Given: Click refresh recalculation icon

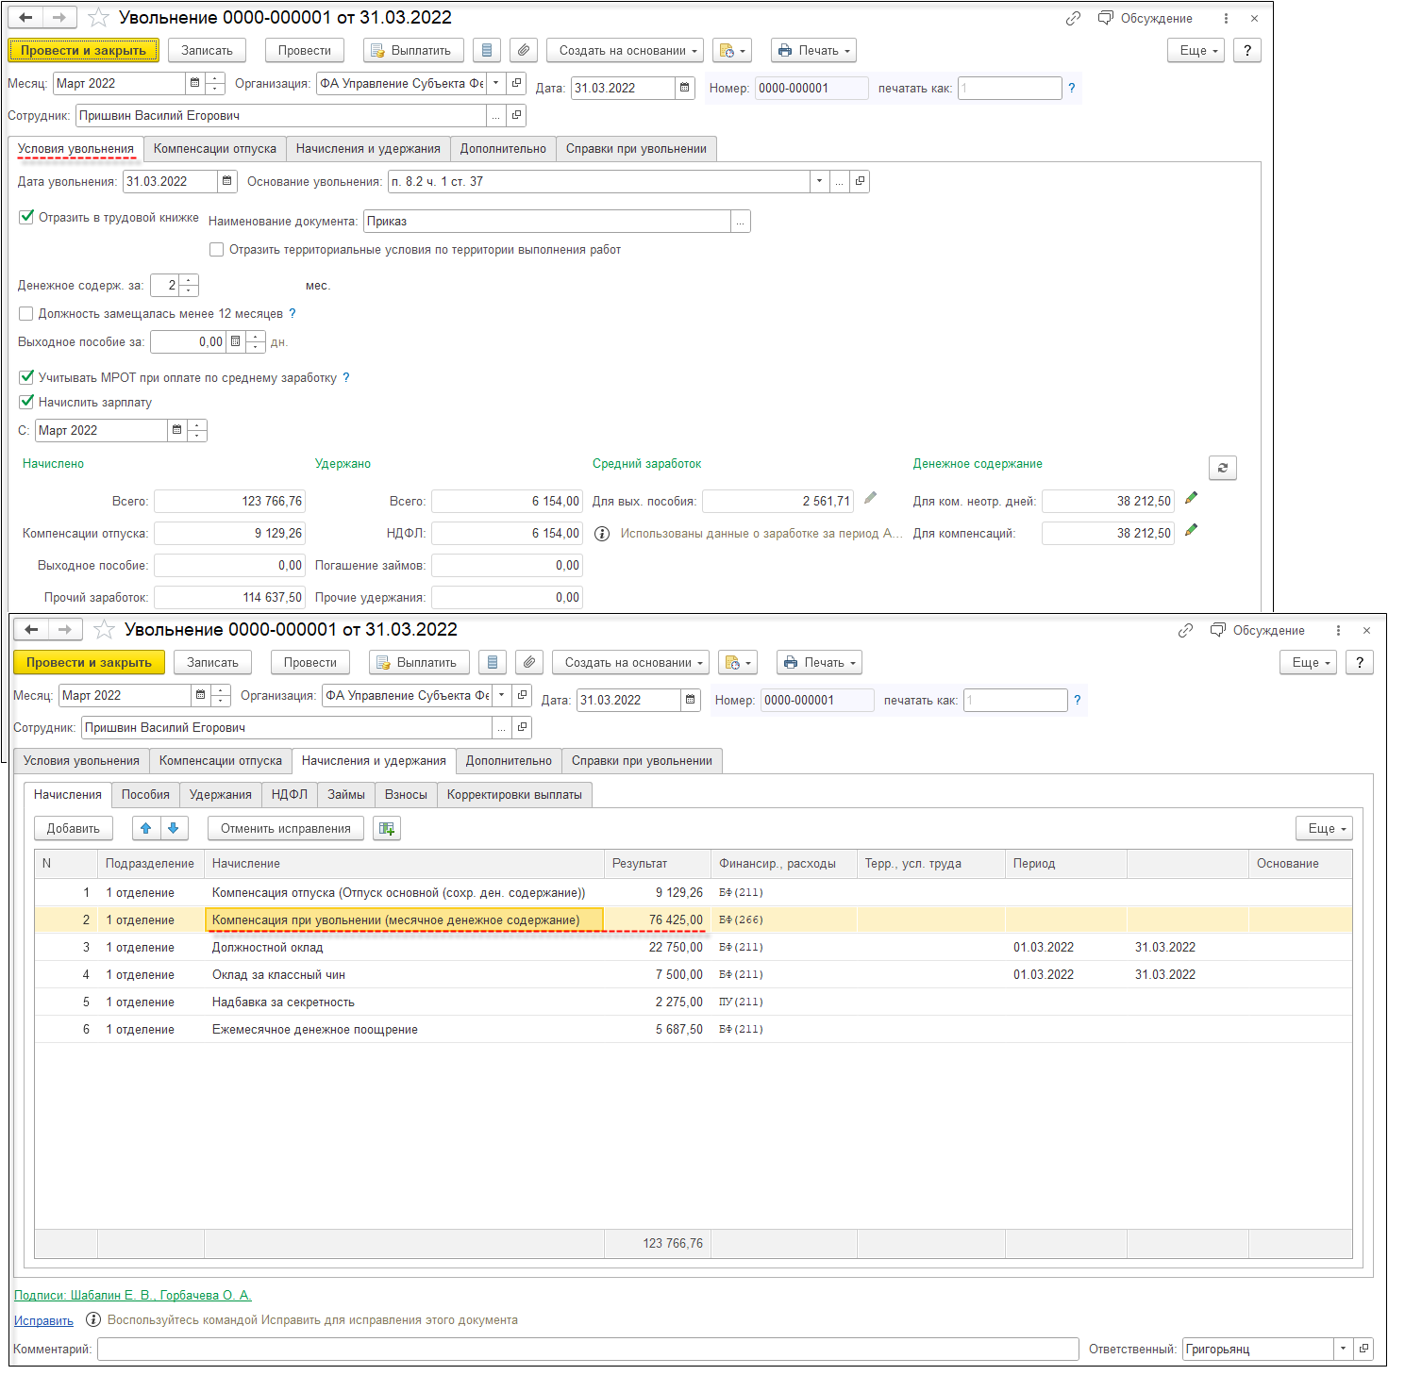Looking at the screenshot, I should tap(1223, 468).
